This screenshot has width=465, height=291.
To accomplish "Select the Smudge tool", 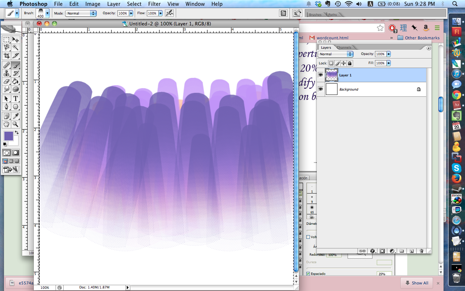I will pyautogui.click(x=7, y=89).
